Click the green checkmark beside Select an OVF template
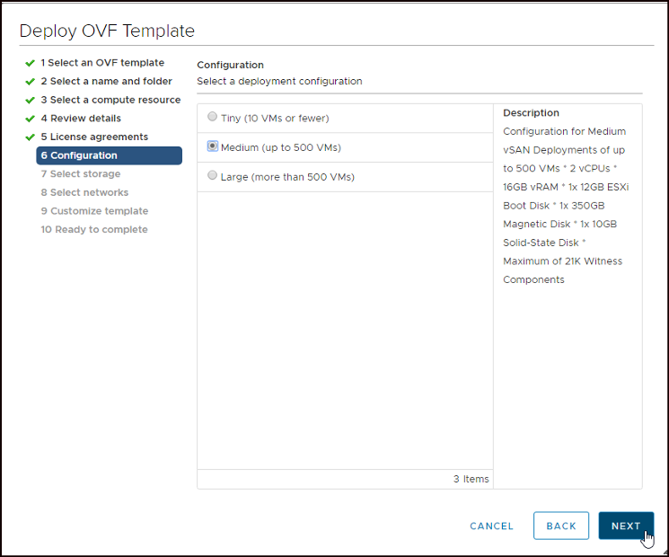The height and width of the screenshot is (557, 669). pos(30,63)
